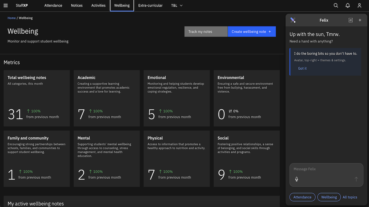
Task: Open All topics link
Action: (x=350, y=197)
